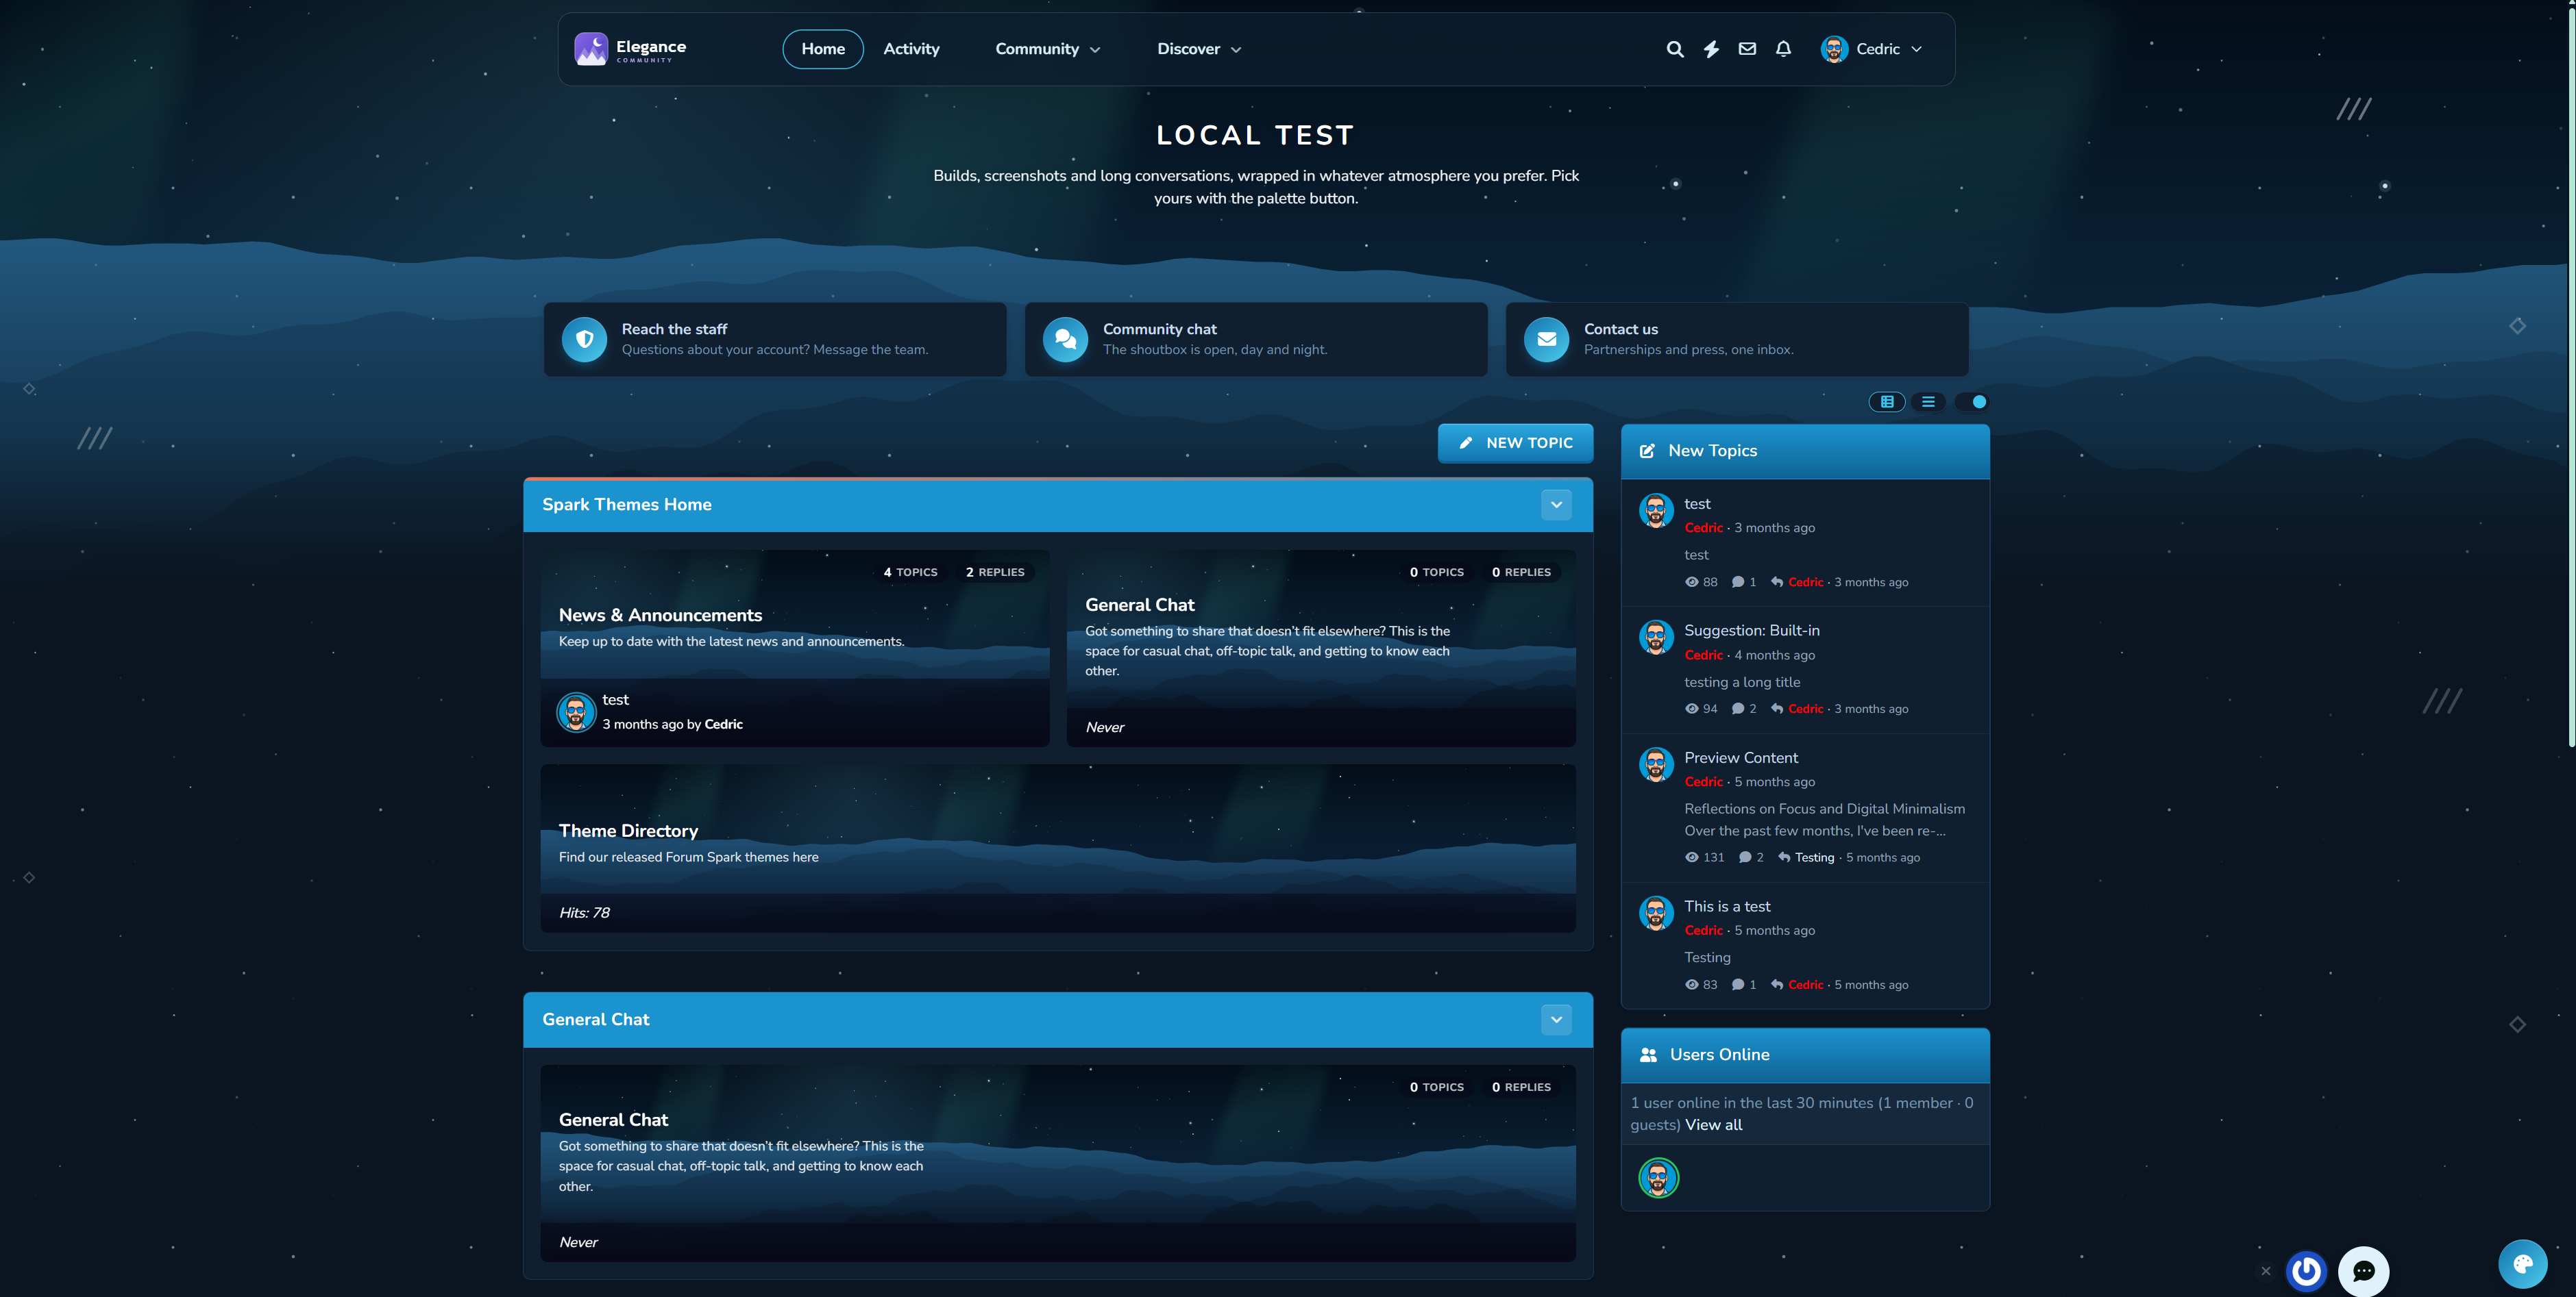Open 'This is a test' topic

(1726, 906)
